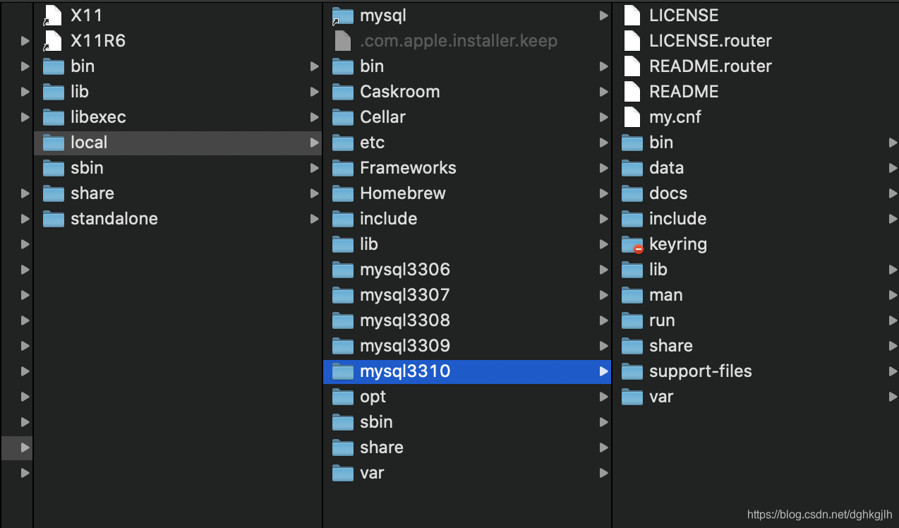The height and width of the screenshot is (528, 899).
Task: Click the X11R6 item name
Action: (x=98, y=41)
